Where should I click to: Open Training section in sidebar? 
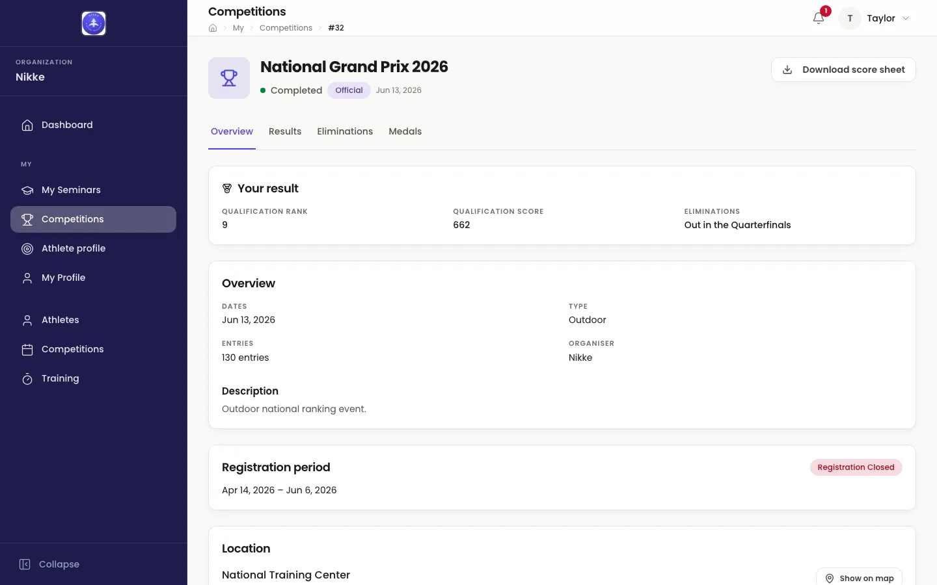click(94, 378)
